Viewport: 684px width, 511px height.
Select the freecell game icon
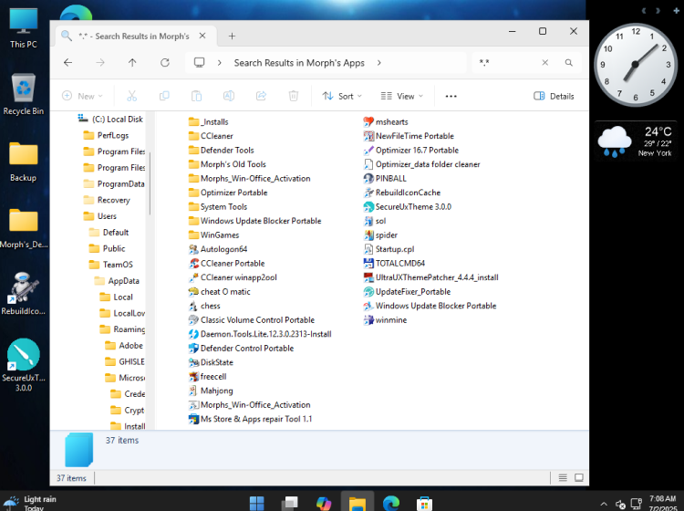click(193, 377)
